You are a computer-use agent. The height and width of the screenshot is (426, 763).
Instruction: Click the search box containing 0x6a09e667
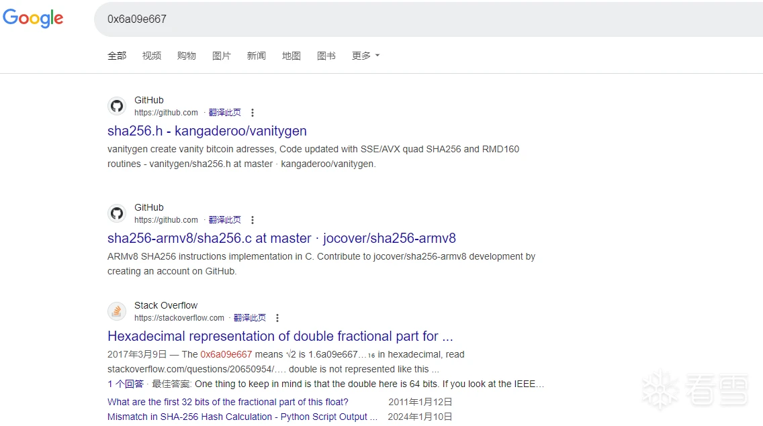click(429, 19)
